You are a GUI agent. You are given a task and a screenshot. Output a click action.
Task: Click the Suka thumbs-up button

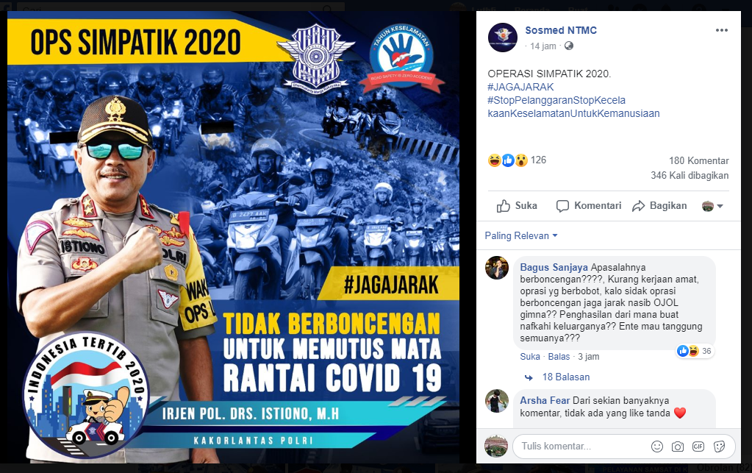point(517,206)
